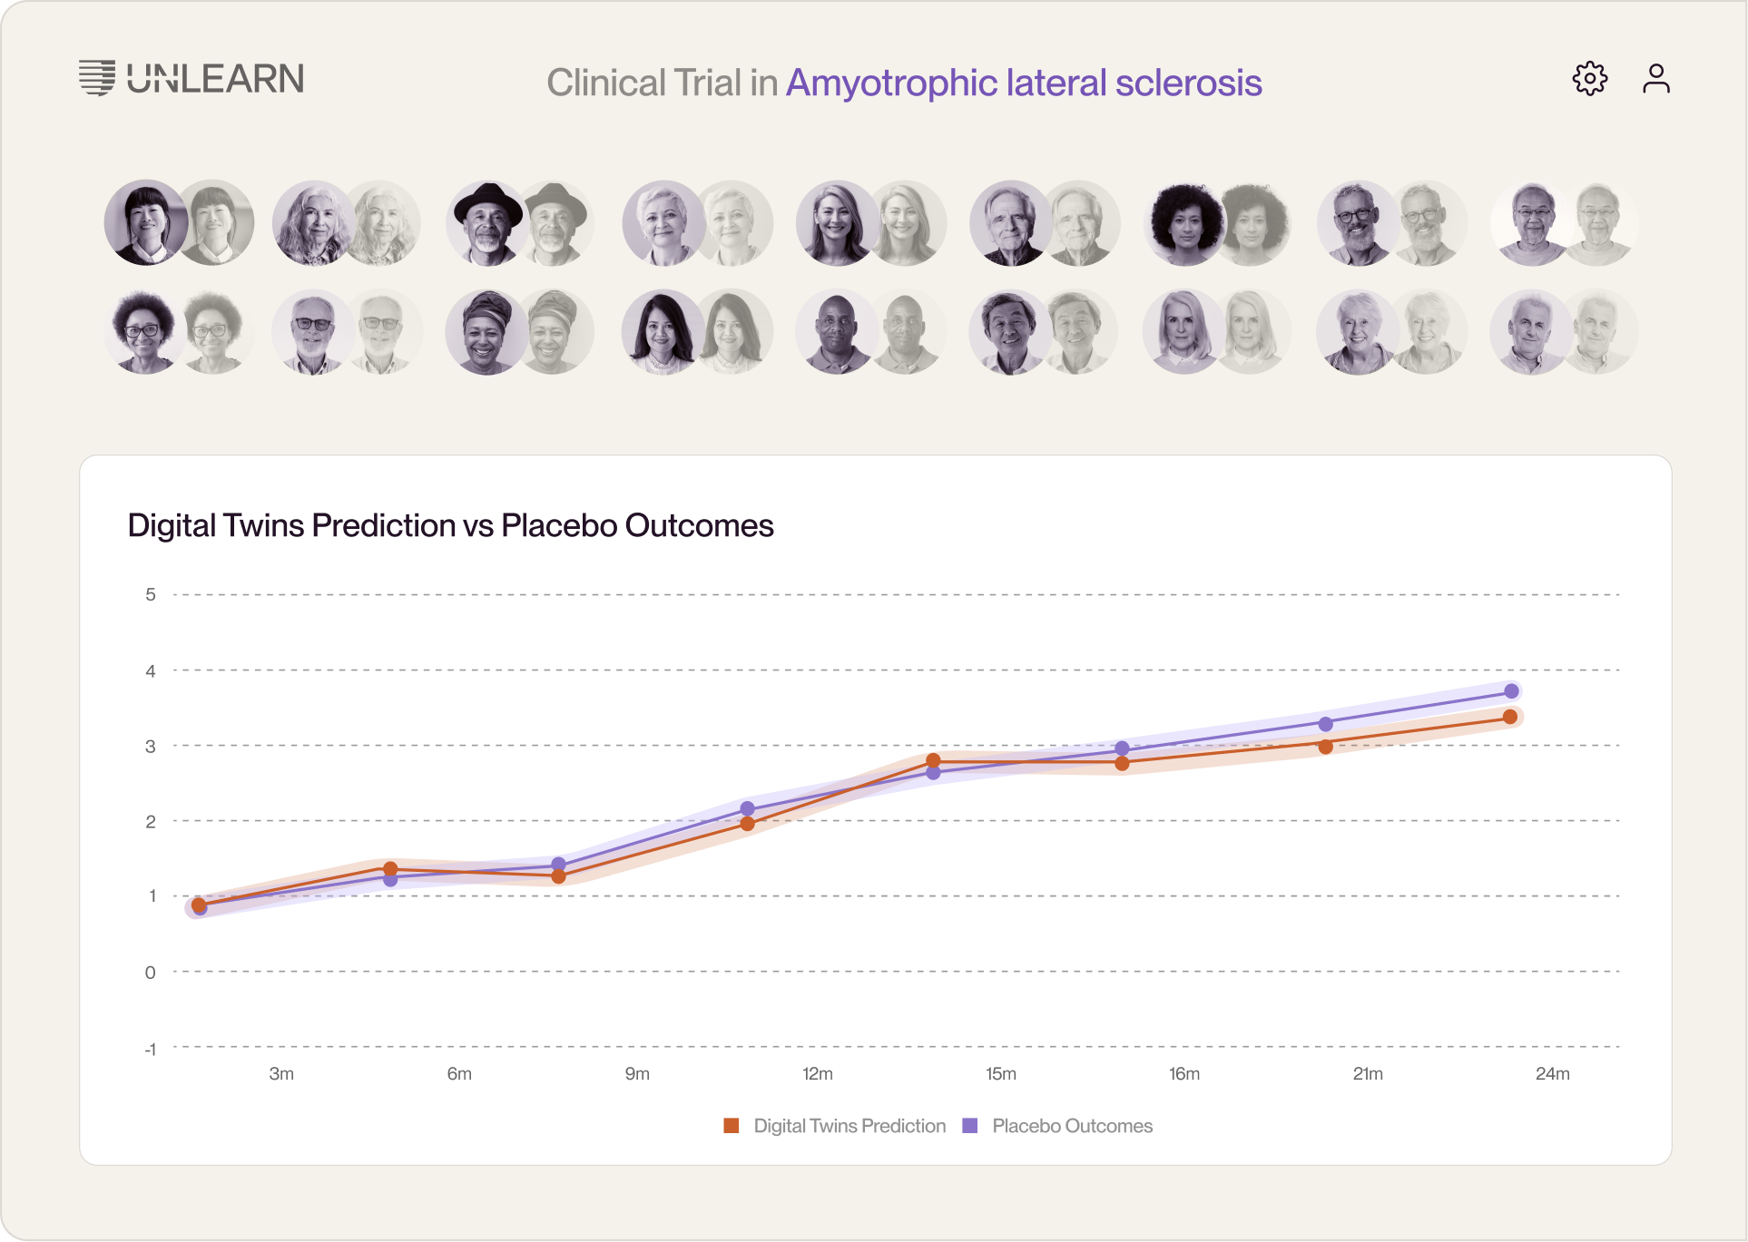Click the 16m x-axis label

1184,1074
